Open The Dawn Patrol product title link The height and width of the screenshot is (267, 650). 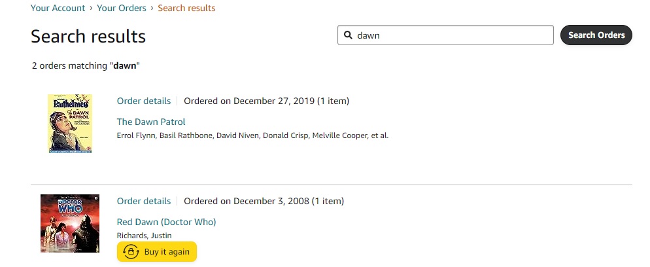tap(151, 122)
